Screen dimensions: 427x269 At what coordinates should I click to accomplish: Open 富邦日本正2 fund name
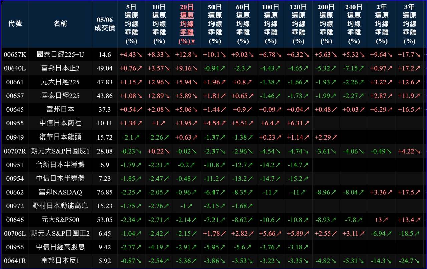[60, 68]
